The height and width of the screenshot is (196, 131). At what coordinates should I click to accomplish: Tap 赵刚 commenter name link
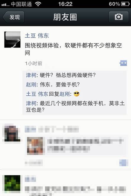click(31, 85)
